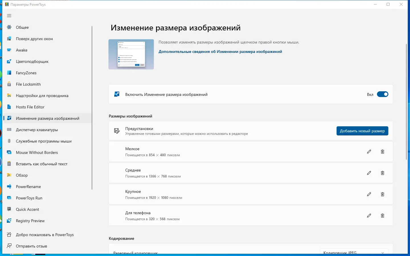This screenshot has width=410, height=256.
Task: Select the File Locksmith padlock icon
Action: [9, 84]
